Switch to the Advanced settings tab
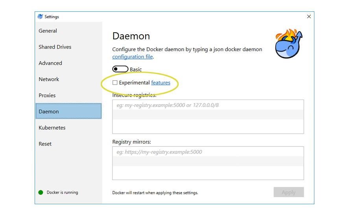This screenshot has width=349, height=216. click(68, 63)
